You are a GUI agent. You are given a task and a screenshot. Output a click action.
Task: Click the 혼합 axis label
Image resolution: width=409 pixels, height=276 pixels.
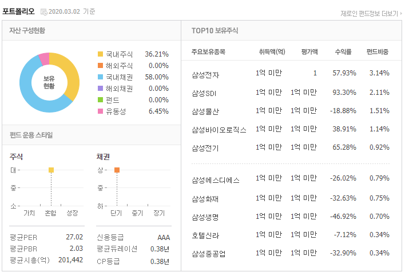click(50, 213)
